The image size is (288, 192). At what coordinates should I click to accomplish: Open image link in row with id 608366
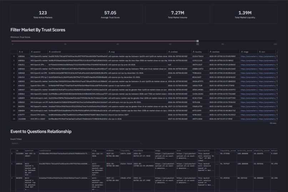point(249,56)
